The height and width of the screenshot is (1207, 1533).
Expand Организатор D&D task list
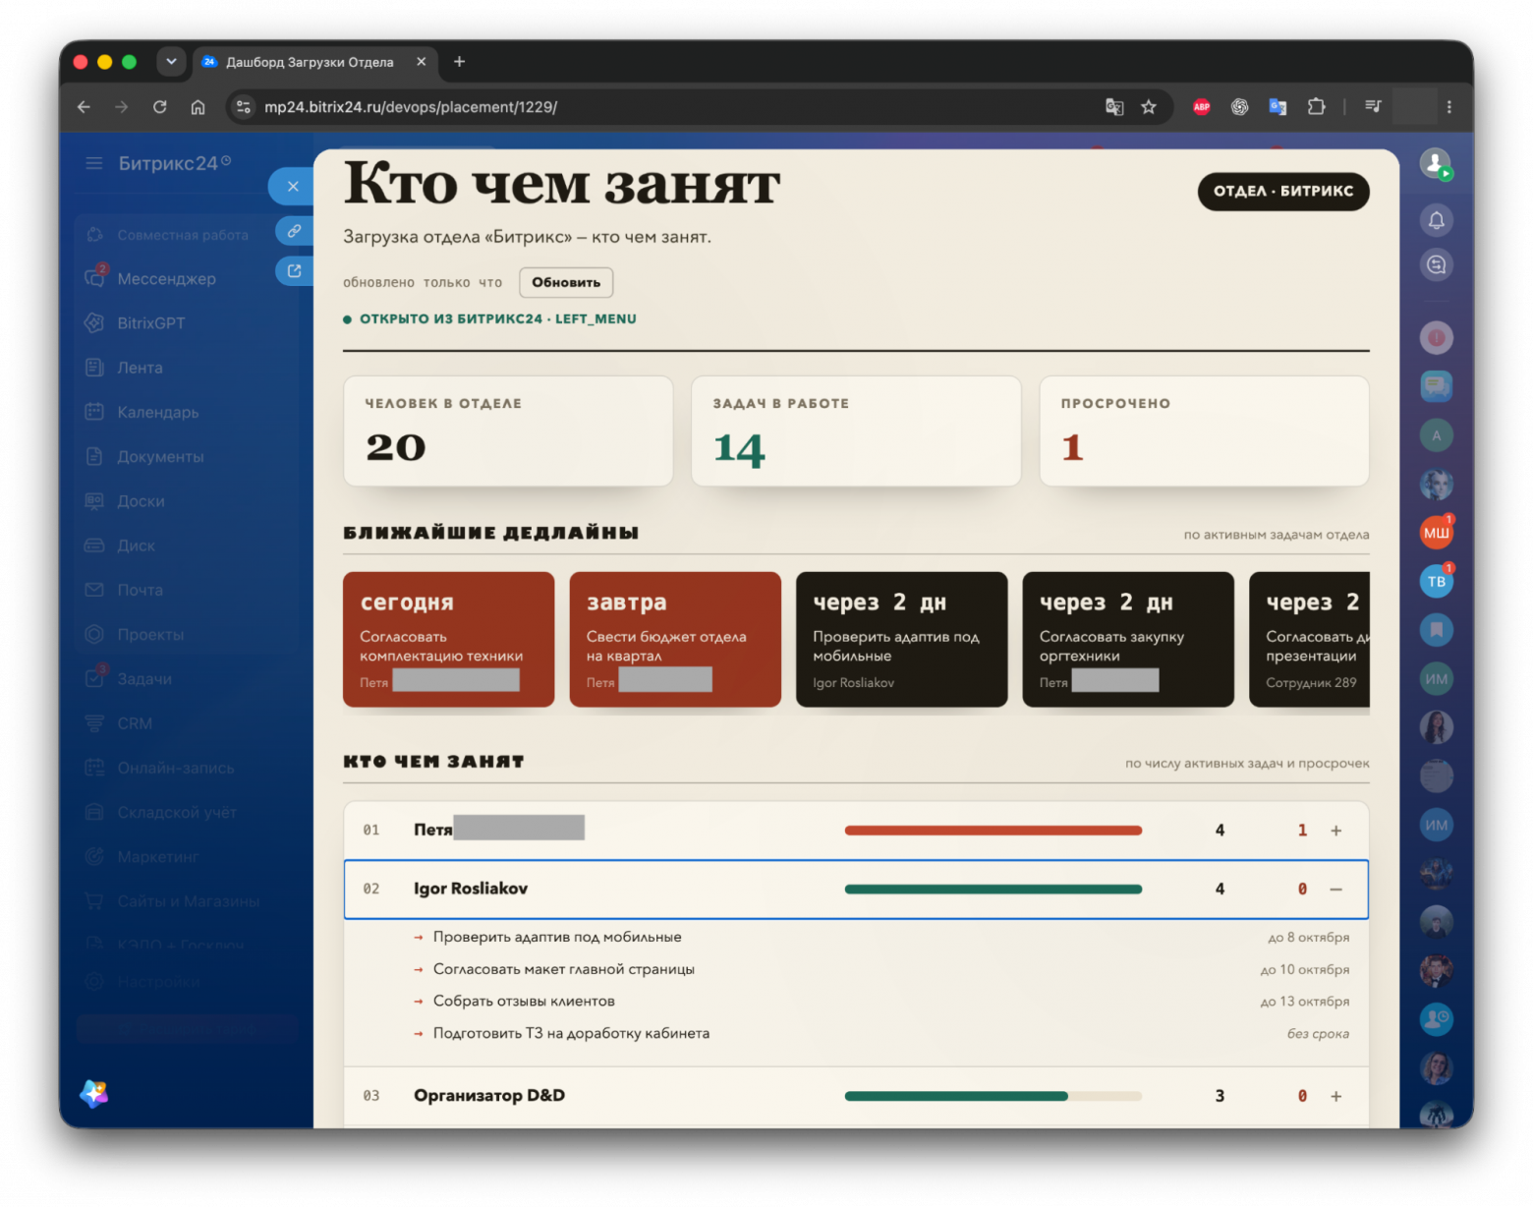click(1335, 1096)
